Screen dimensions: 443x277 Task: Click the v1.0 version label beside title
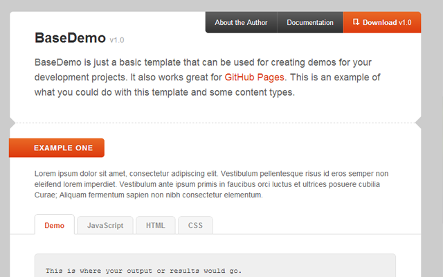point(117,40)
